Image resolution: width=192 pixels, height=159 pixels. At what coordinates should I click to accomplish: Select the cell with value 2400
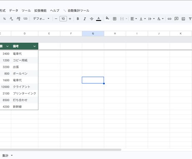5,54
